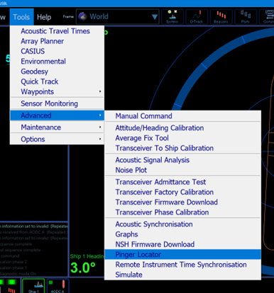The width and height of the screenshot is (274, 293).
Task: Select the CASIUS menu entry
Action: pos(57,51)
